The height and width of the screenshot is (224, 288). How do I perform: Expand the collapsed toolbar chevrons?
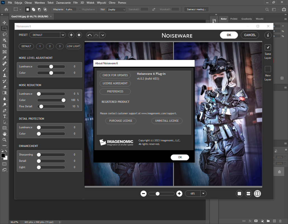coord(2,15)
